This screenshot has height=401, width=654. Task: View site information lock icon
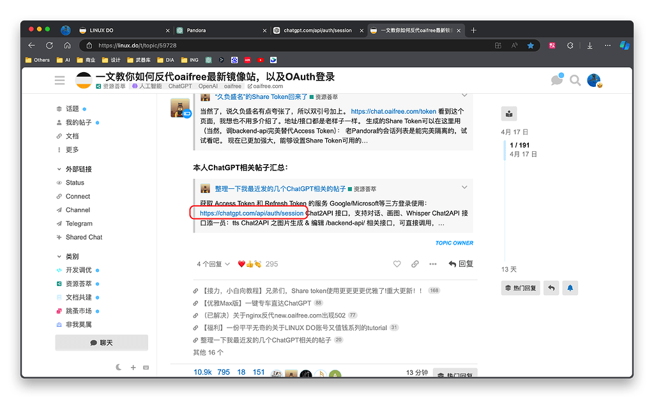89,45
